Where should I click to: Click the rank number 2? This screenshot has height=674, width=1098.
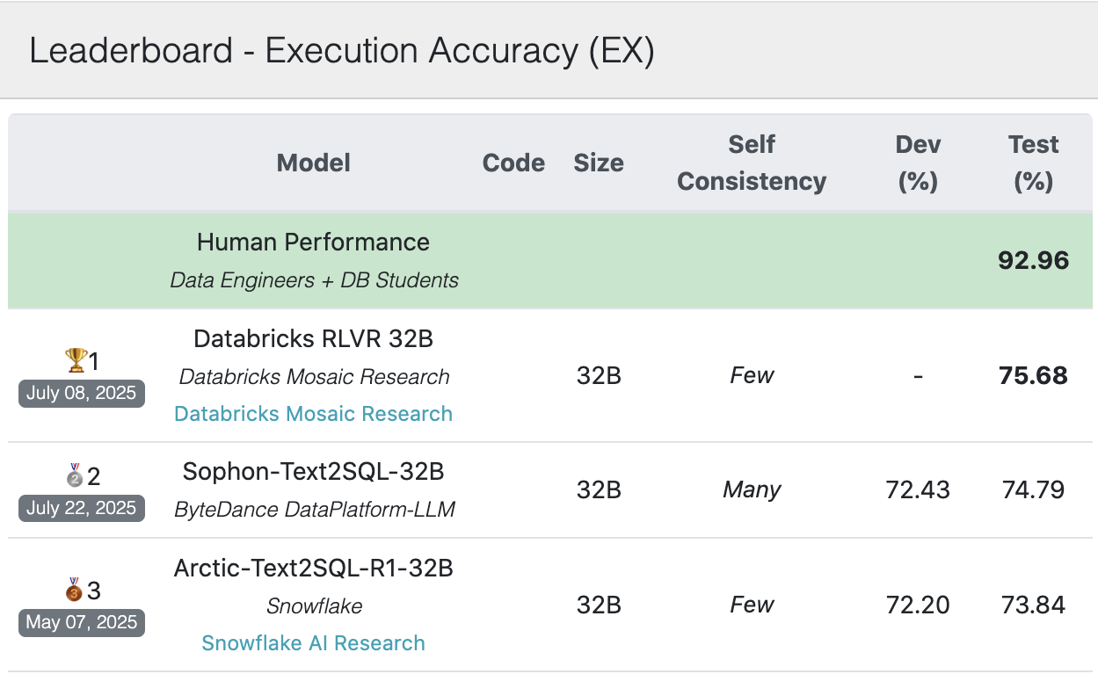tap(94, 477)
